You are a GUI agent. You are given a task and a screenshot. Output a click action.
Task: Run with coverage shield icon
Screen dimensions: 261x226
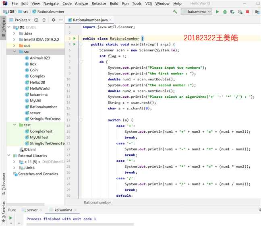pos(232,12)
